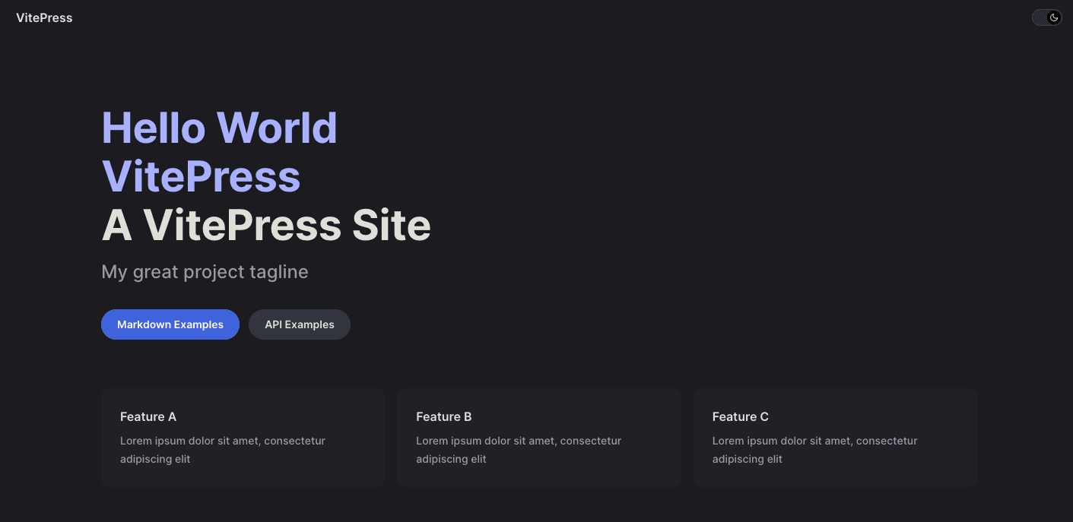Viewport: 1073px width, 522px height.
Task: Click the moon icon in the theme switch
Action: pyautogui.click(x=1053, y=17)
